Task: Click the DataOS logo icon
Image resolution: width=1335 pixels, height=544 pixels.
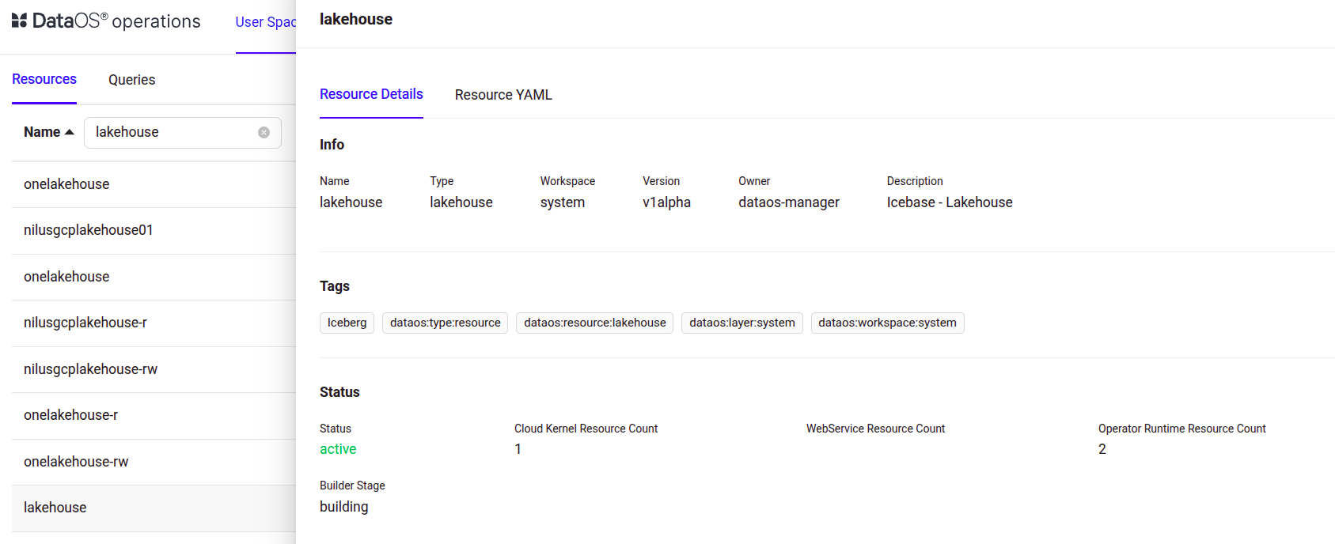Action: (20, 21)
